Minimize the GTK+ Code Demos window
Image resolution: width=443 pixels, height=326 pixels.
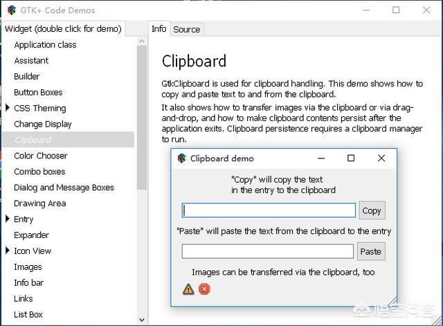(x=366, y=10)
